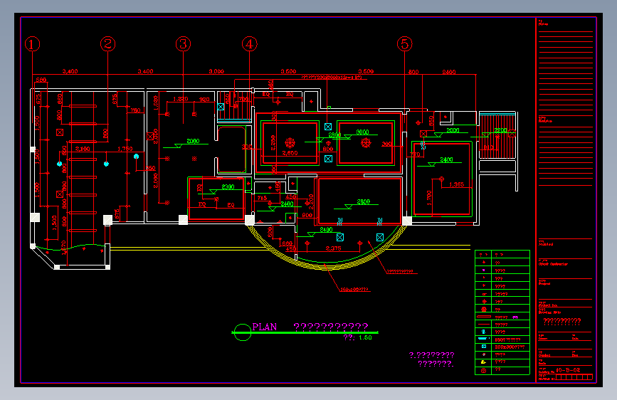Image resolution: width=617 pixels, height=400 pixels.
Task: Click the yellow symbol in the legend
Action: point(484,362)
